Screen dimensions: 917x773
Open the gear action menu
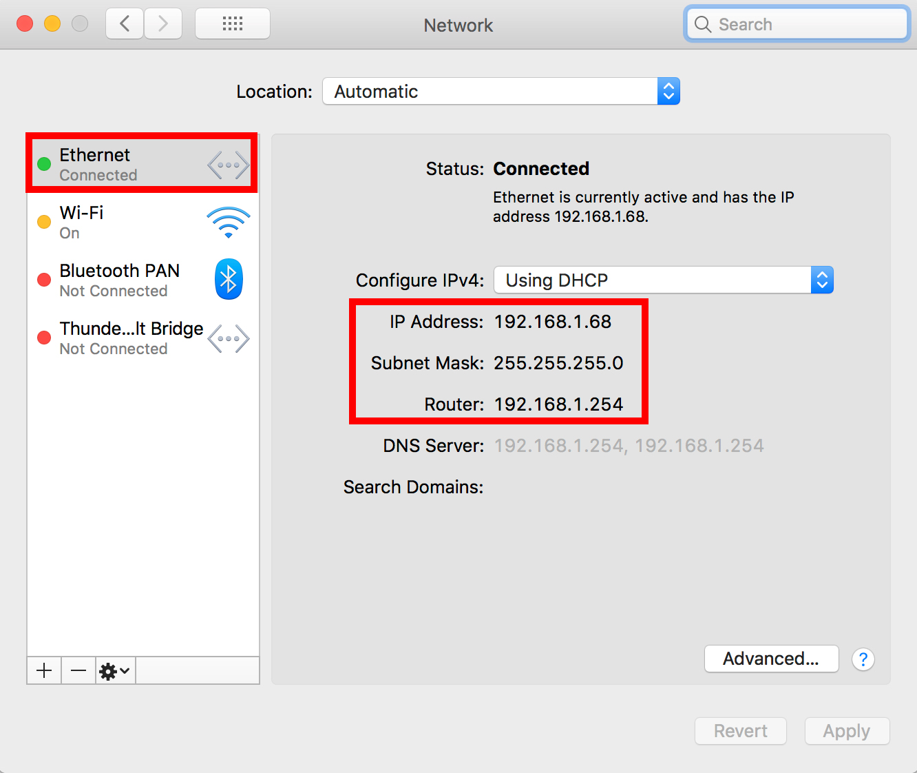click(115, 670)
